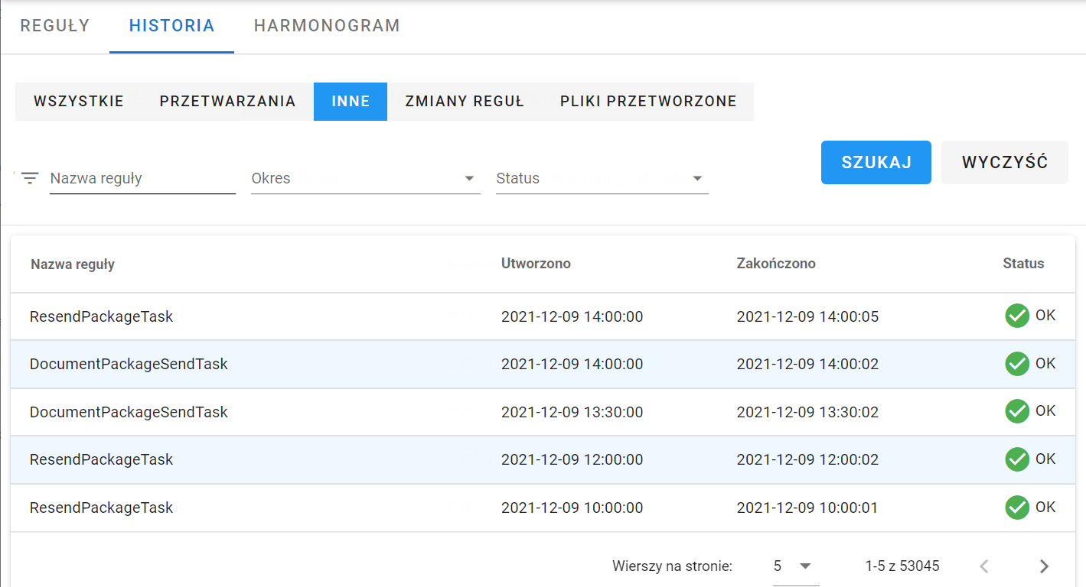Select the Inne filter tab
Screen dimensions: 1086x587
click(x=351, y=102)
